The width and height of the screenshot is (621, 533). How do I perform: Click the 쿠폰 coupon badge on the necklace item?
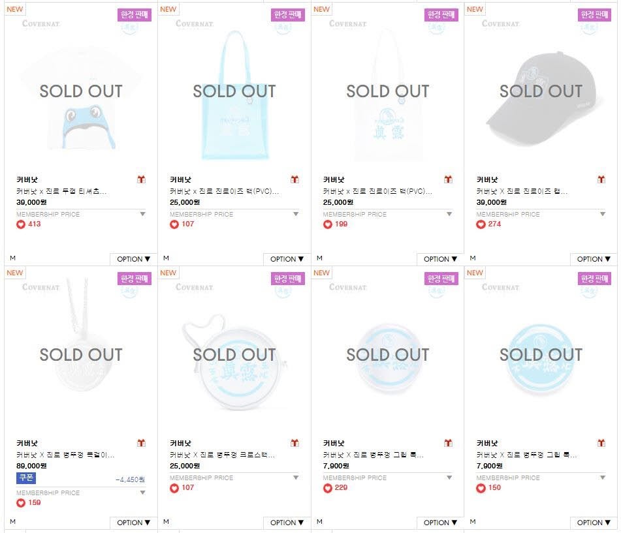pyautogui.click(x=25, y=478)
